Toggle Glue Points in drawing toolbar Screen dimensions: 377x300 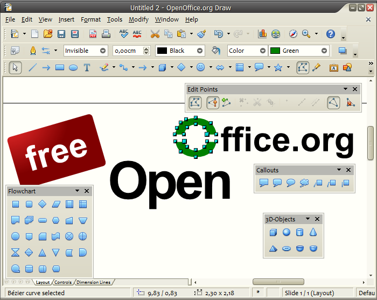click(x=317, y=67)
